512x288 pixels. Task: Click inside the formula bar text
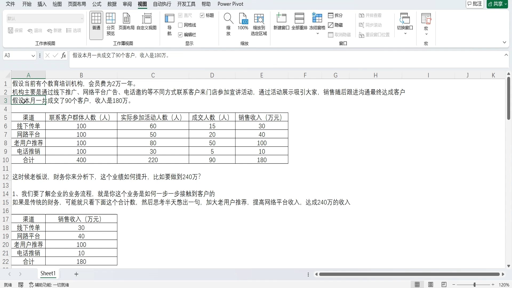121,55
